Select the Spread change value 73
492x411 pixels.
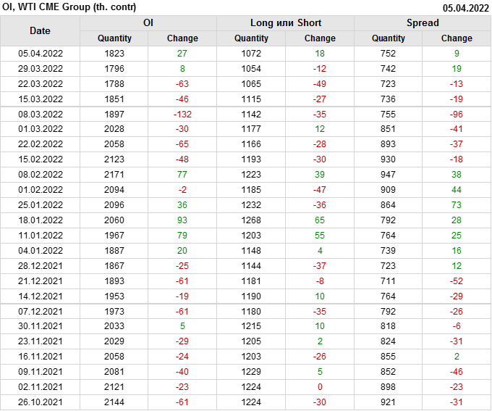[457, 205]
